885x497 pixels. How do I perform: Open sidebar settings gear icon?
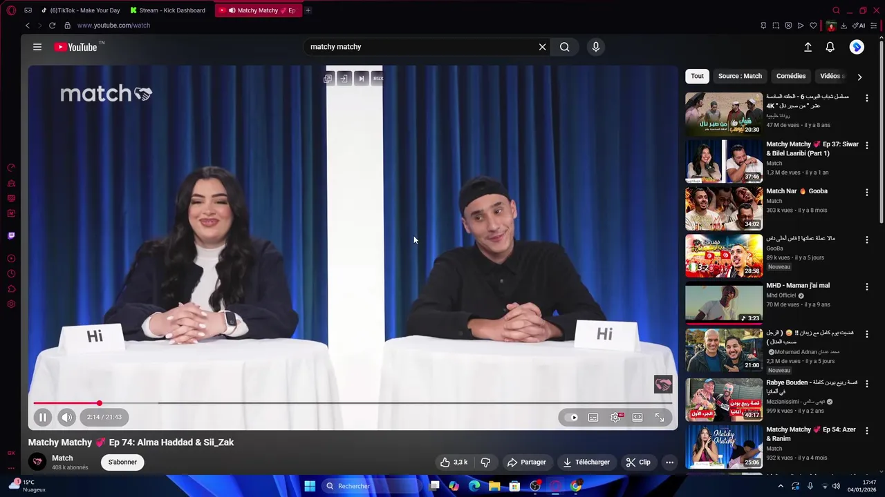(x=11, y=304)
